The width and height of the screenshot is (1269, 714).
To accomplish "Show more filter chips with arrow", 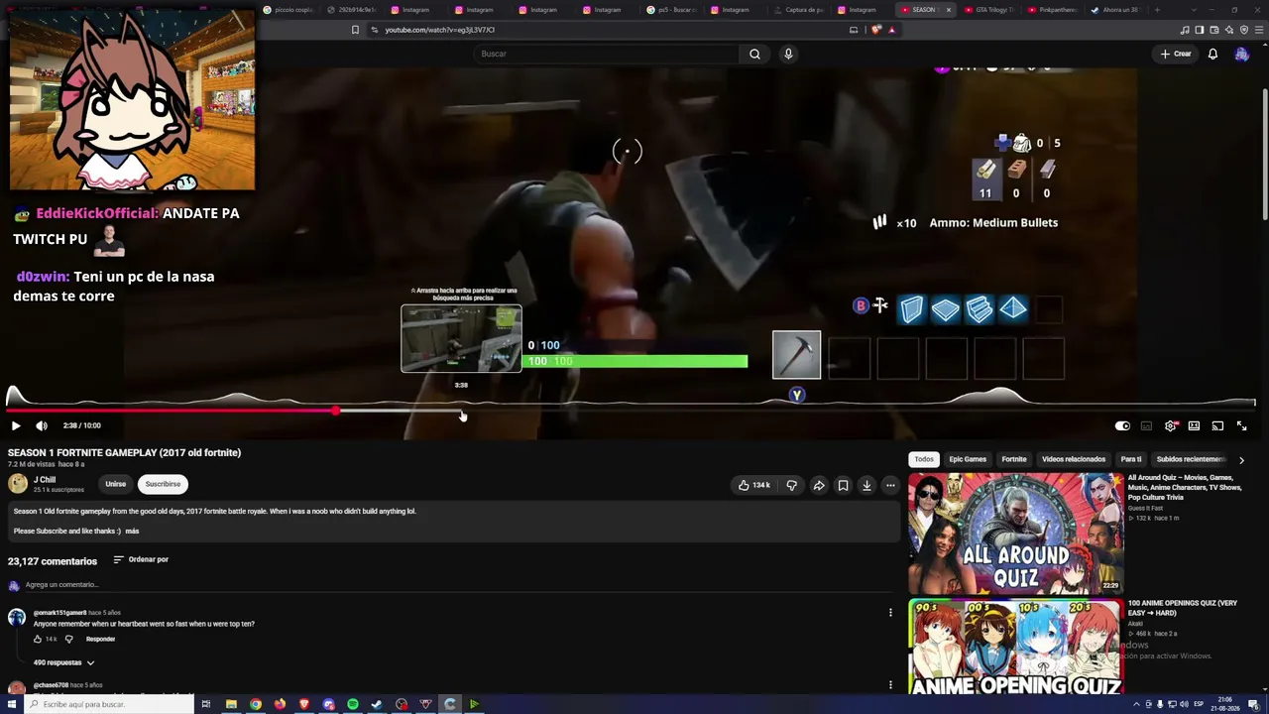I will click(x=1241, y=460).
